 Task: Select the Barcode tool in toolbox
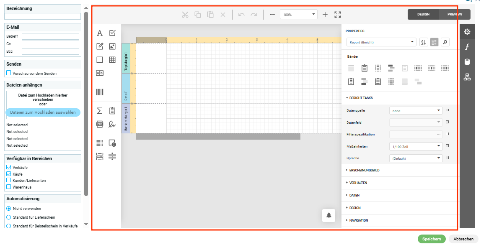100,92
